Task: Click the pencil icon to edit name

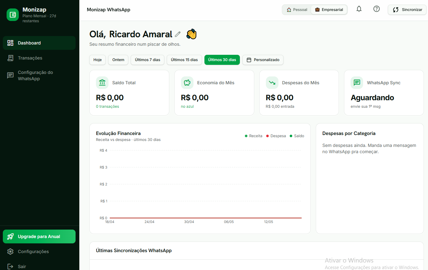Action: pos(178,34)
